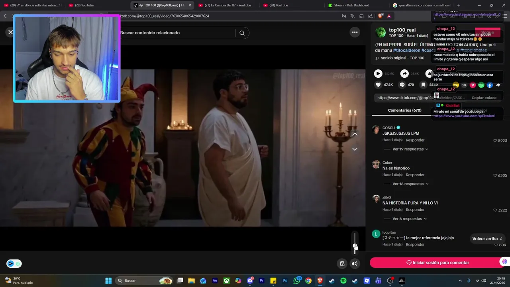Click the translate page icon in the address bar
This screenshot has width=510, height=287.
point(353,16)
